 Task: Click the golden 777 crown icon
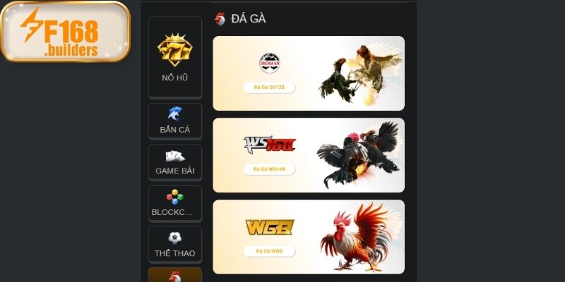[x=174, y=49]
